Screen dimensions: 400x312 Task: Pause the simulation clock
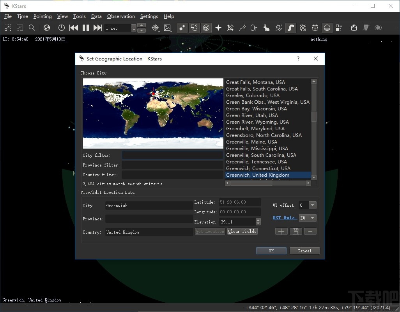[86, 28]
